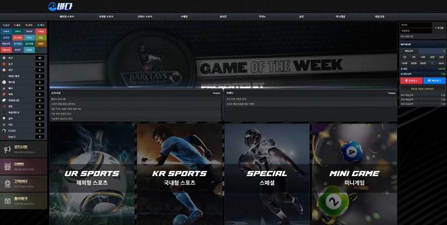Select the golf ball icon for 골프
The width and height of the screenshot is (447, 225).
tap(4, 118)
